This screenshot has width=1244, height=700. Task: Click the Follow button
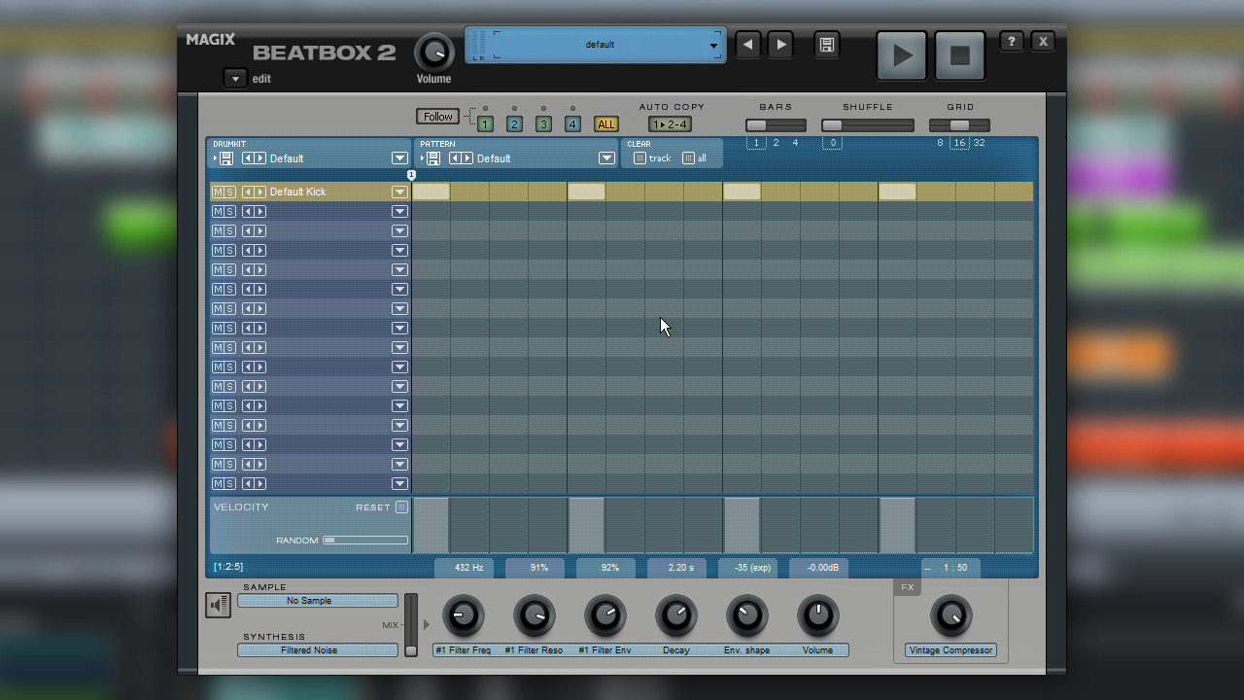coord(437,116)
